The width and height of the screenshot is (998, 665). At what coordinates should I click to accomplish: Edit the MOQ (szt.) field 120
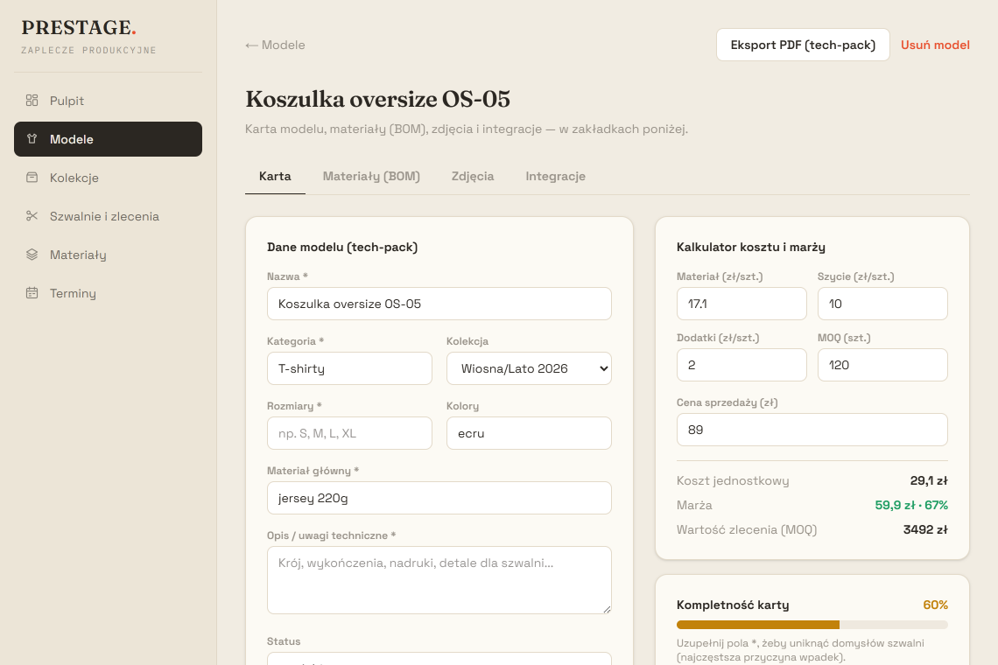coord(882,365)
